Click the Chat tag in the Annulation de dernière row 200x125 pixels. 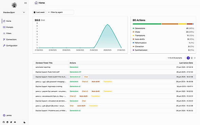(x=84, y=101)
